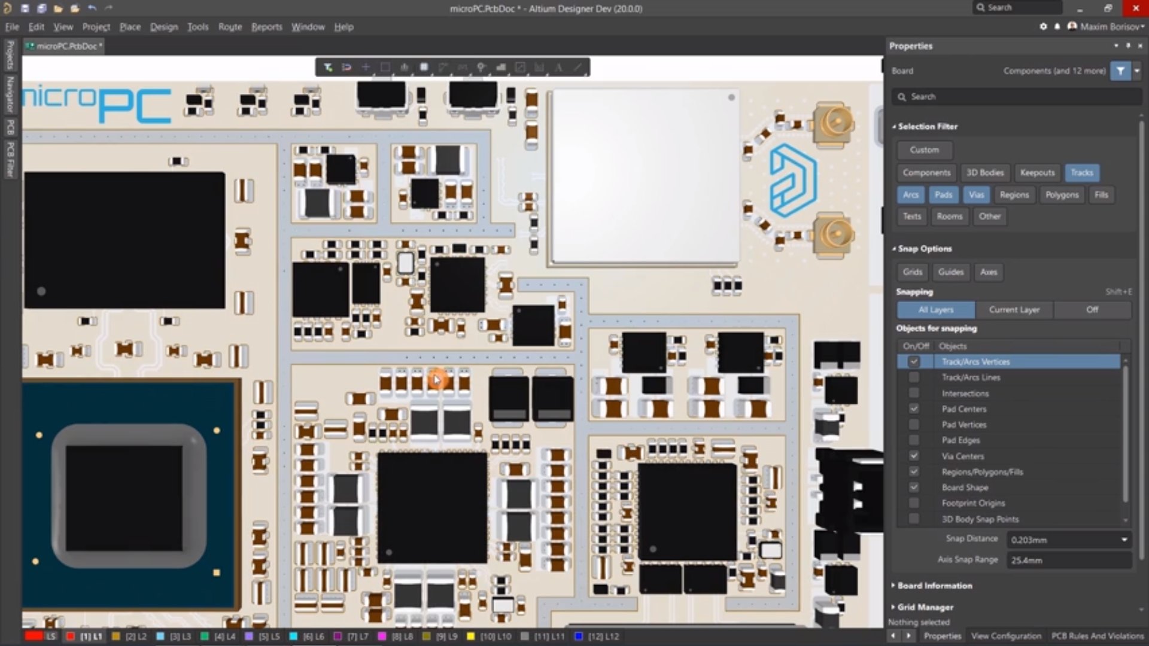This screenshot has height=646, width=1149.
Task: Collapse the Snap Options section
Action: click(x=894, y=249)
